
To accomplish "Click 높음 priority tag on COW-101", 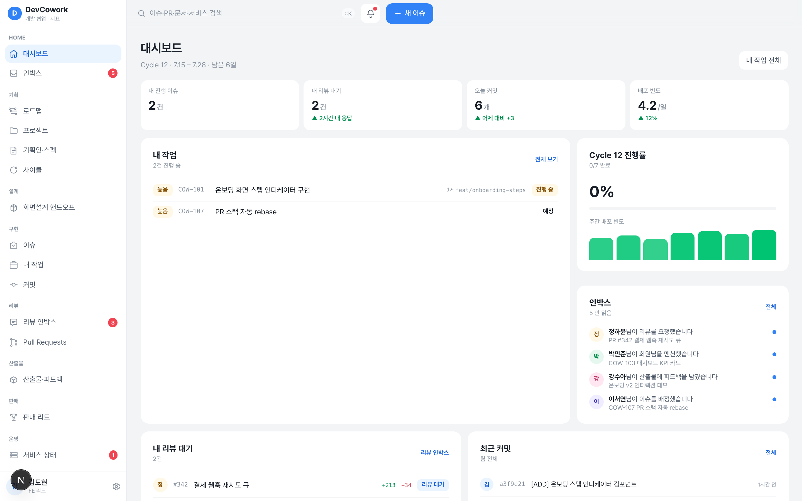I will (162, 190).
